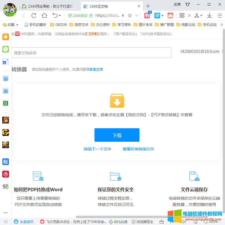Click the blue 下载 download button
Viewport: 225px width, 225px height.
pyautogui.click(x=117, y=135)
